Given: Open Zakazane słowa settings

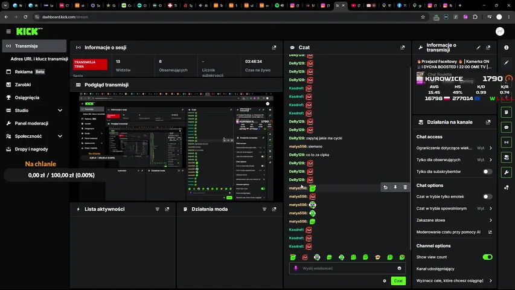Looking at the screenshot, I should [x=454, y=221].
